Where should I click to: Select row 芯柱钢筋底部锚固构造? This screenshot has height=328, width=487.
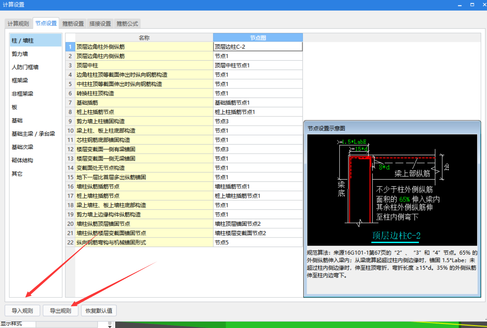pyautogui.click(x=144, y=140)
